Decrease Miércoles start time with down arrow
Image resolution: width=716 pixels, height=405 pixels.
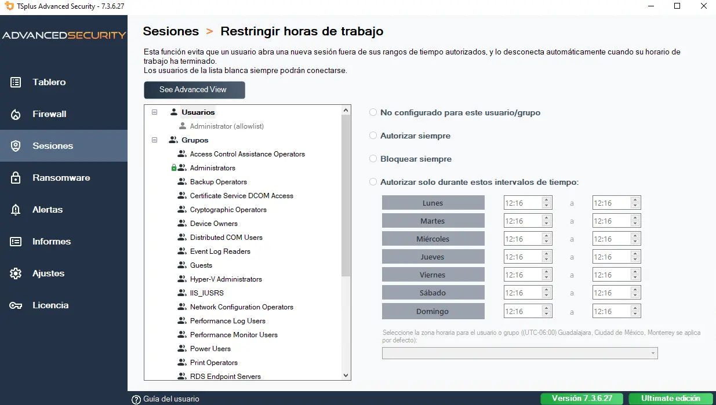(546, 242)
